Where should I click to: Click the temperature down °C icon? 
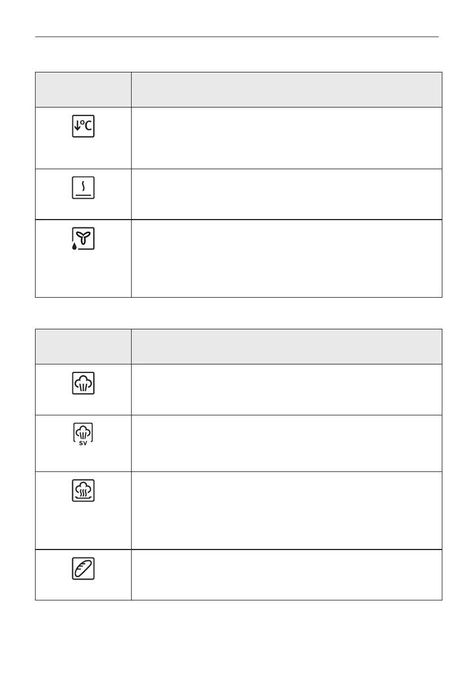point(84,127)
